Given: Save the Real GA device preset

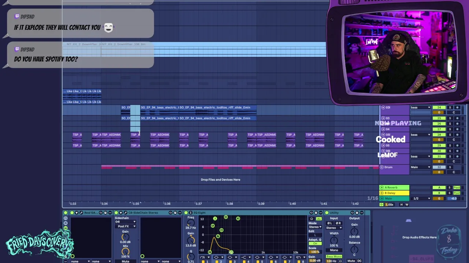Looking at the screenshot, I should (x=105, y=213).
